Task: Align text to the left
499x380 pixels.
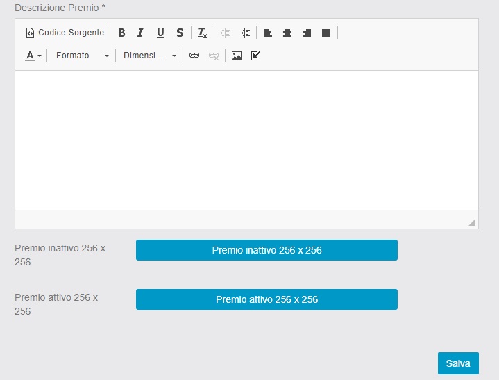Action: [x=267, y=33]
